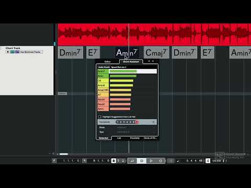Viewport: 251px width, 188px height.
Task: Click the left locator icon in transport
Action: (x=54, y=161)
